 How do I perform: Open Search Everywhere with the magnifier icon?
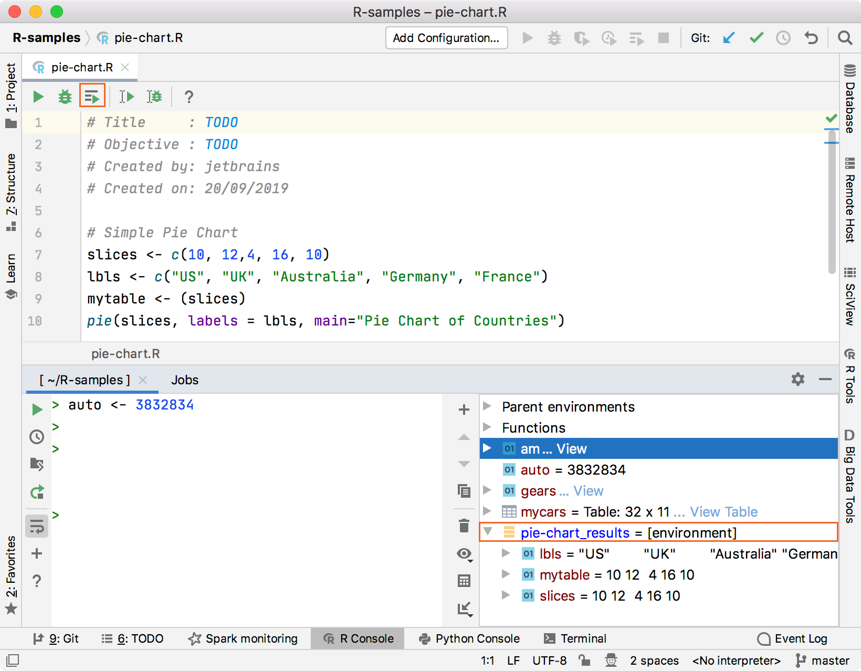coord(845,37)
